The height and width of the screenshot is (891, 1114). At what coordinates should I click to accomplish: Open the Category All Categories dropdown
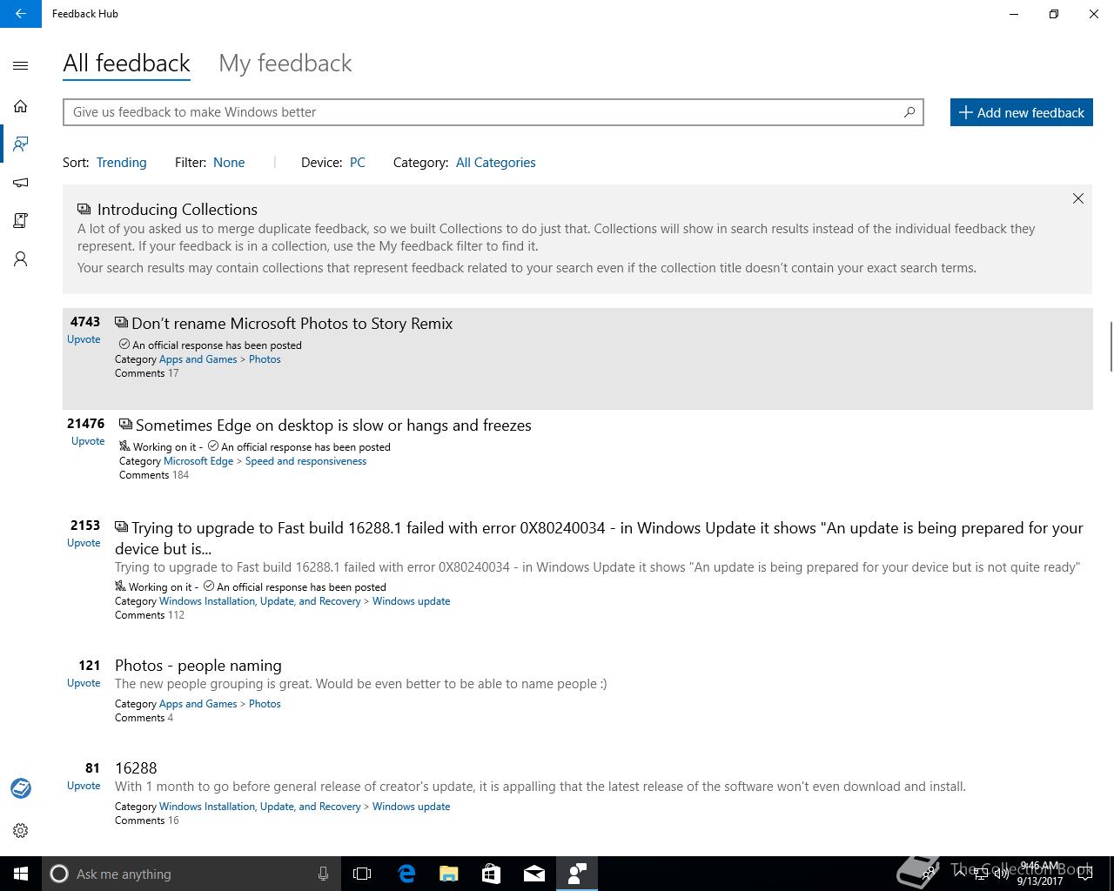tap(495, 162)
